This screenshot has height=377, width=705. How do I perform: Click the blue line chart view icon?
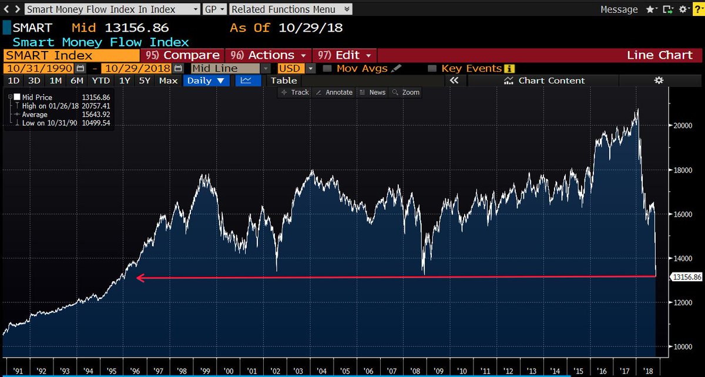pyautogui.click(x=247, y=80)
